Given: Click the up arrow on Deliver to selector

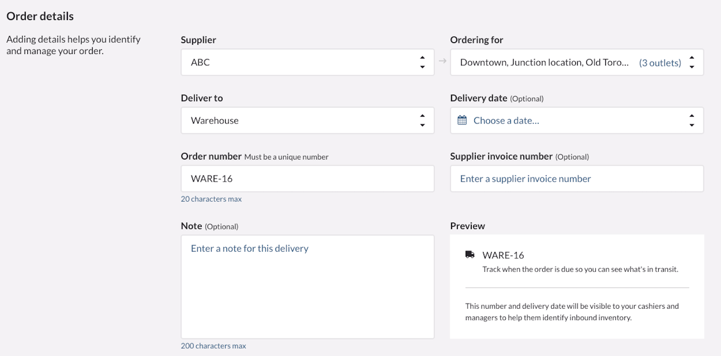Looking at the screenshot, I should [x=422, y=116].
